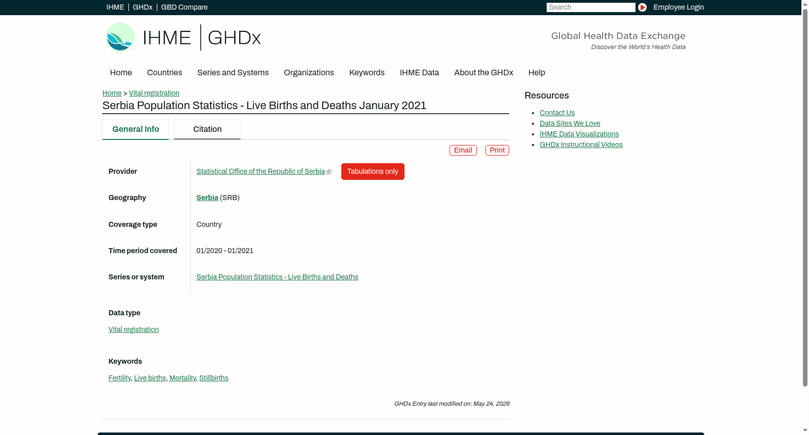809x435 pixels.
Task: Open the GHDx link in top bar
Action: tap(143, 7)
